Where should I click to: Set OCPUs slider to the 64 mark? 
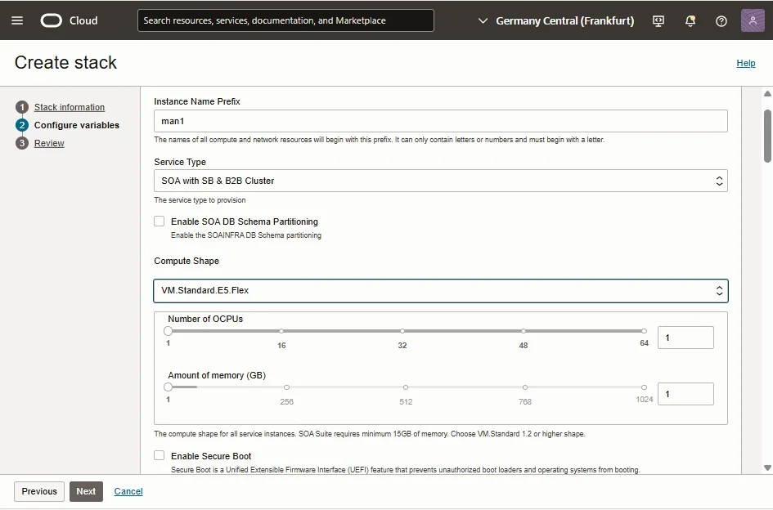644,331
